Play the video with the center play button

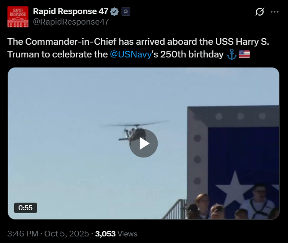(x=144, y=143)
